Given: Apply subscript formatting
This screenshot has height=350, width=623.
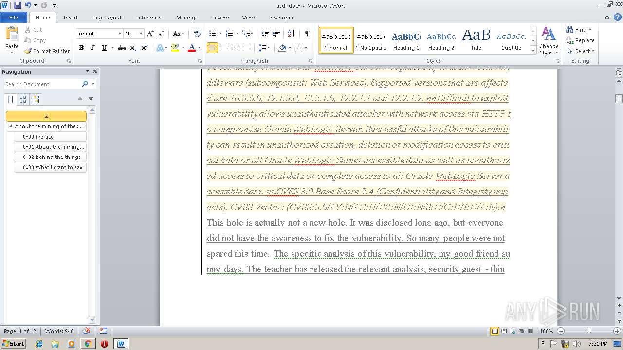Looking at the screenshot, I should (x=133, y=48).
